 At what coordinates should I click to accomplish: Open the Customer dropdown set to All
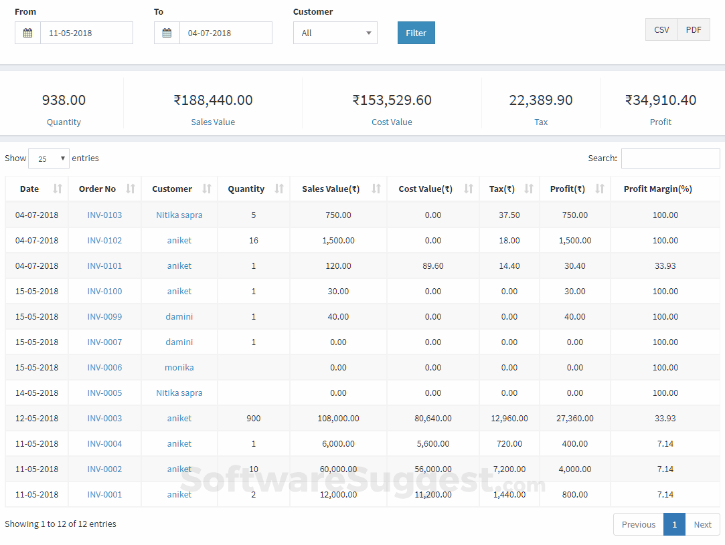pyautogui.click(x=335, y=33)
